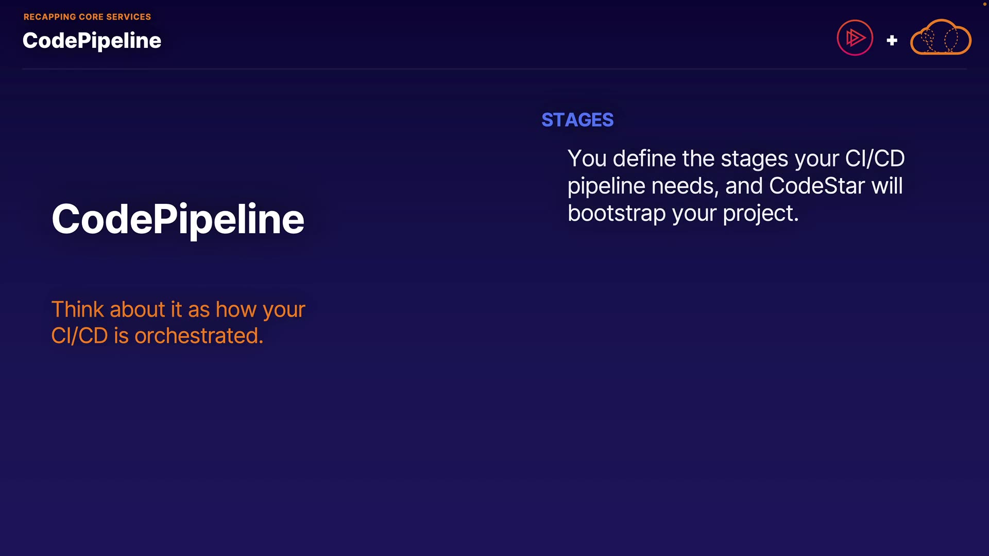Click the large CodePipeline heading

point(178,219)
